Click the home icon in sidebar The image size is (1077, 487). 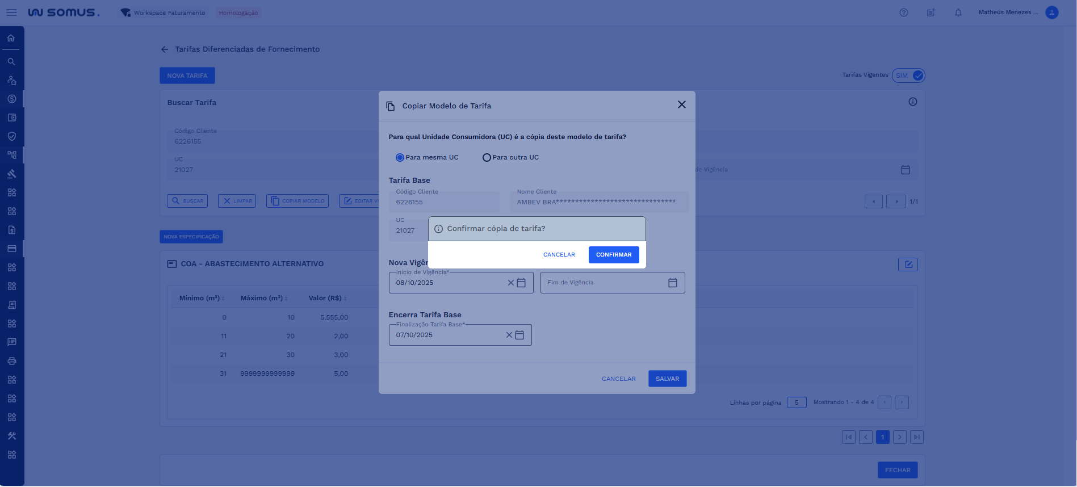[x=11, y=38]
